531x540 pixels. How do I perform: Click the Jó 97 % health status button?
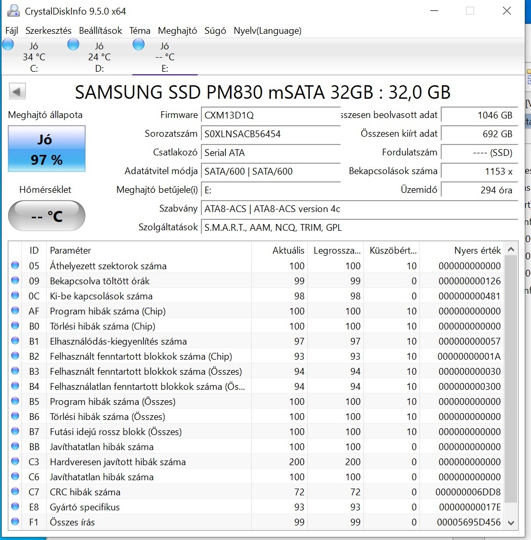coord(47,149)
